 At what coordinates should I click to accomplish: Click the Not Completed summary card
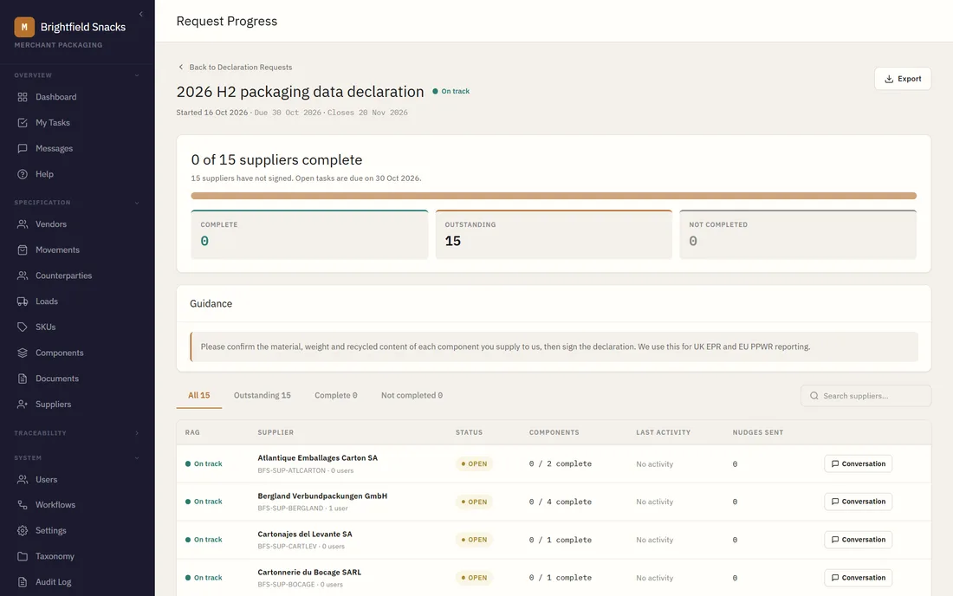798,235
